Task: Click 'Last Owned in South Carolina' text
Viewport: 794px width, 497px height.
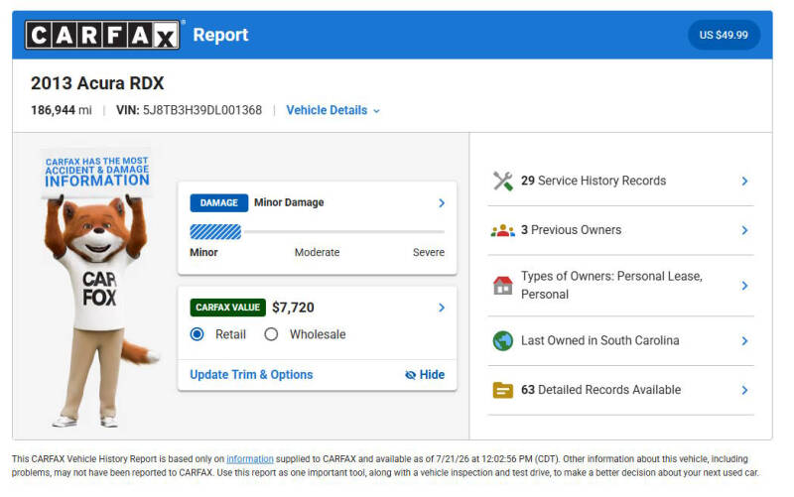Action: [600, 340]
